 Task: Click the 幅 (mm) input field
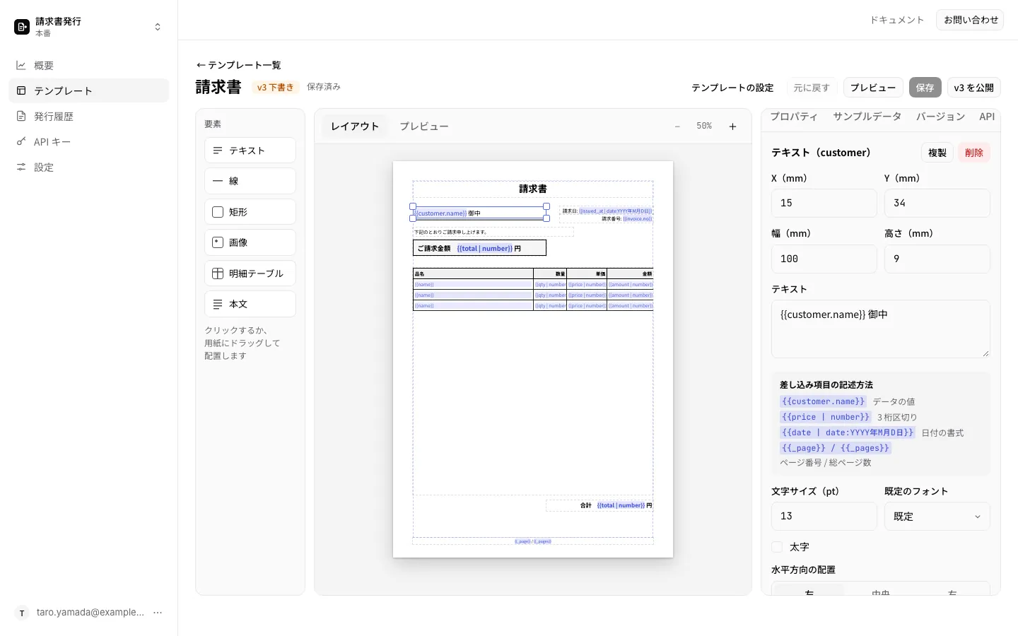pos(824,259)
